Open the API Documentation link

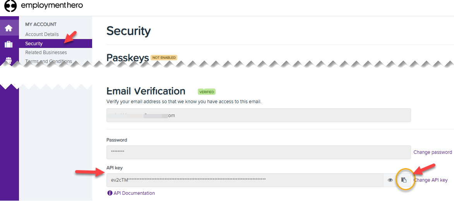134,193
